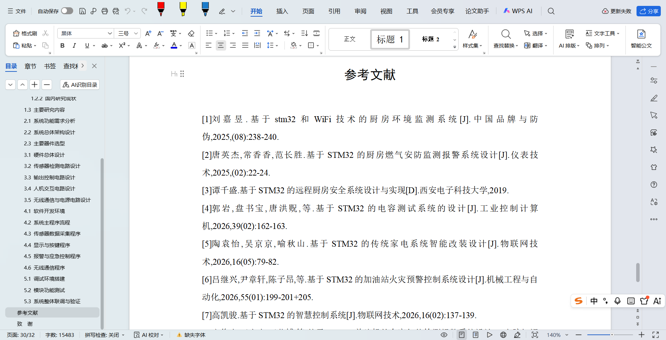Click the Cut scissors icon
666x340 pixels.
tap(45, 33)
